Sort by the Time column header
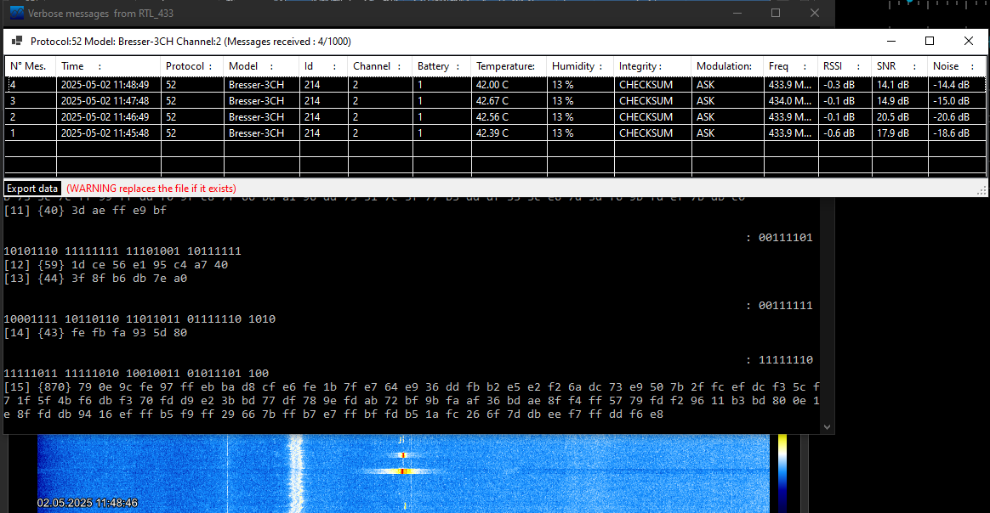 (108, 66)
